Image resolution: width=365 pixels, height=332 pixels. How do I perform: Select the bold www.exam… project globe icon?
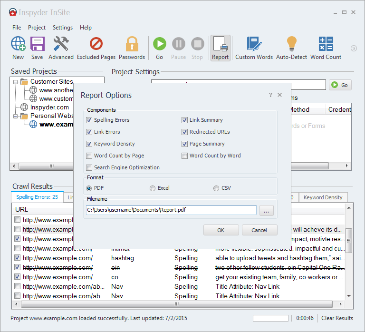click(33, 124)
